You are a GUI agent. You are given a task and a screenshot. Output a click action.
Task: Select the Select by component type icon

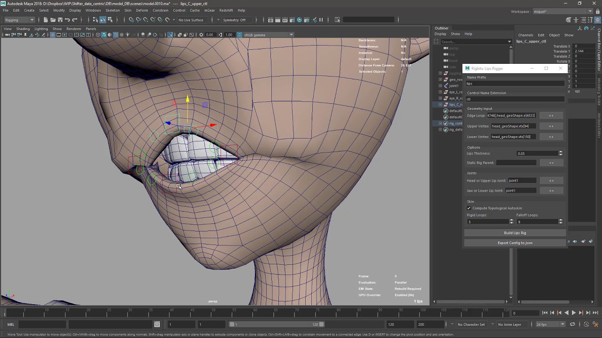coord(110,20)
